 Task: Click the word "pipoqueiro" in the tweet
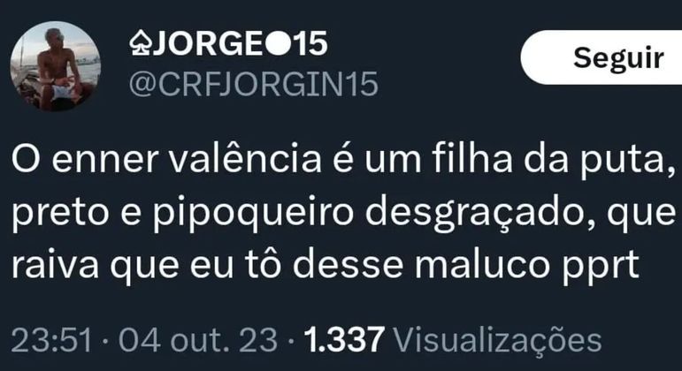point(253,214)
